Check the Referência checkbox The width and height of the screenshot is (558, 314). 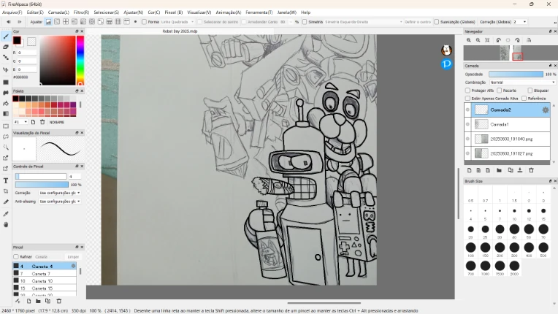[x=524, y=98]
